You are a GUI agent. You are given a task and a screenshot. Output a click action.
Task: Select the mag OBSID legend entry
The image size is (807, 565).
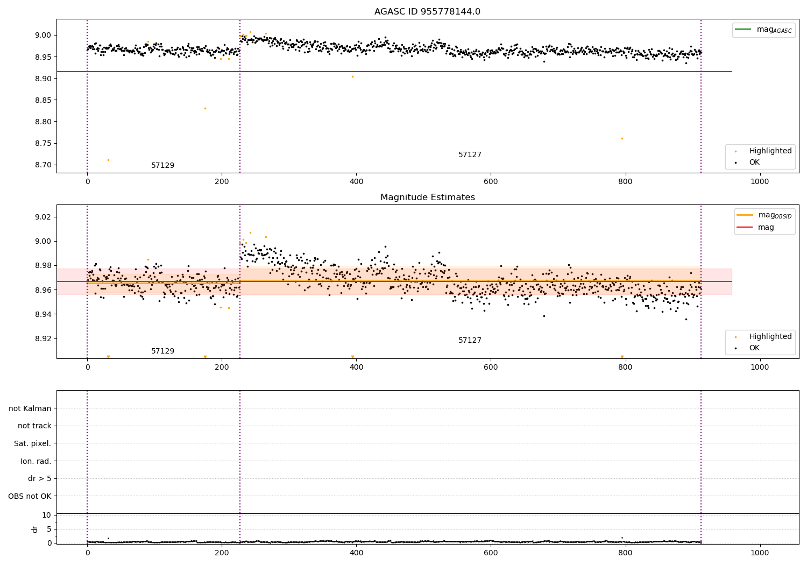[764, 215]
